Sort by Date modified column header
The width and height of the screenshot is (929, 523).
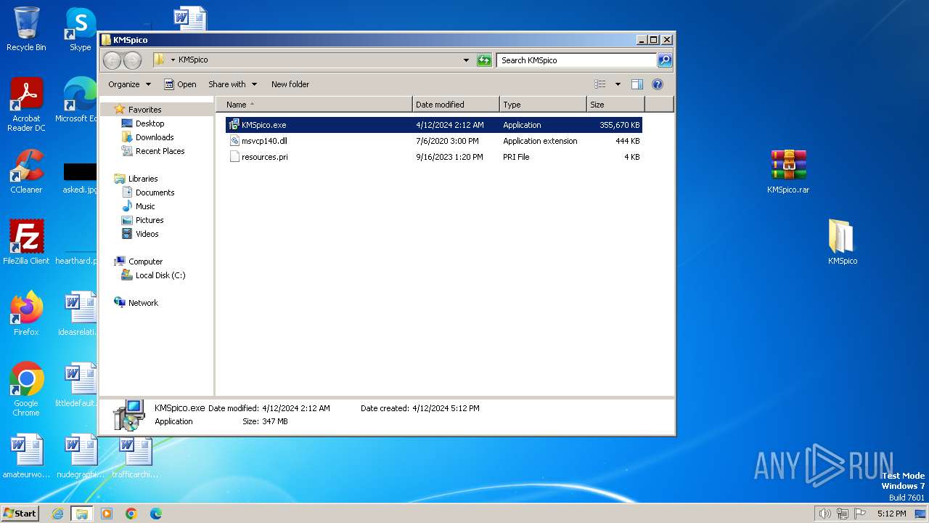point(456,105)
